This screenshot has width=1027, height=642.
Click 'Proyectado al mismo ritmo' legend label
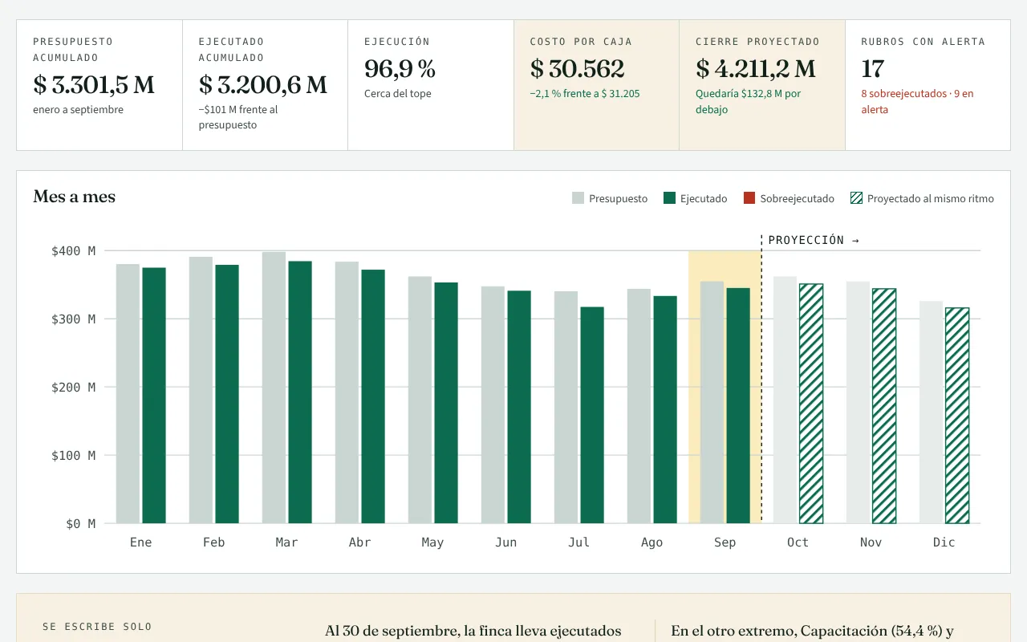931,198
